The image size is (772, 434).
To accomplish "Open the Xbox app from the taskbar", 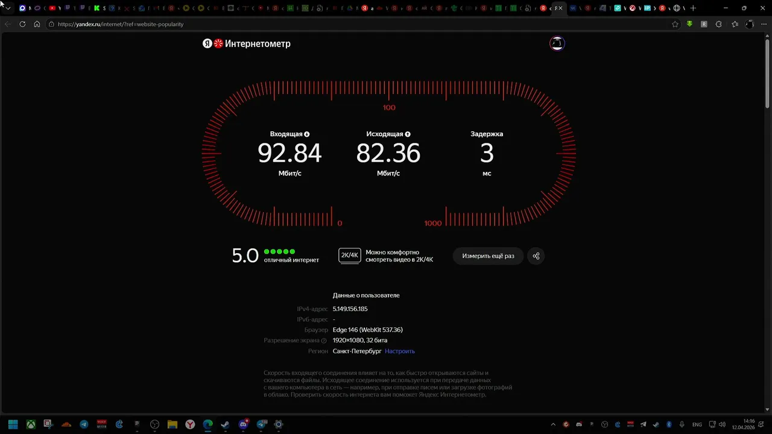I will 31,424.
